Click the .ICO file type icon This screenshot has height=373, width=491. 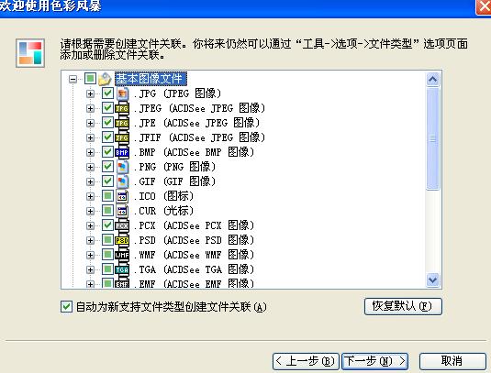pyautogui.click(x=122, y=196)
